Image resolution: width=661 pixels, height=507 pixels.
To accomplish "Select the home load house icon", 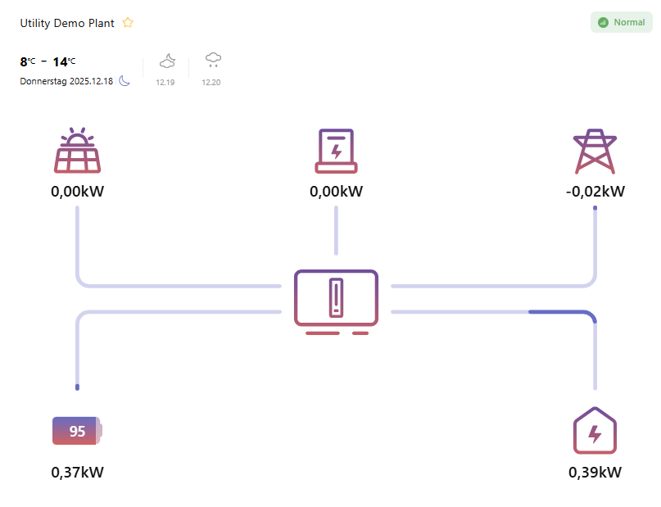I will coord(595,430).
